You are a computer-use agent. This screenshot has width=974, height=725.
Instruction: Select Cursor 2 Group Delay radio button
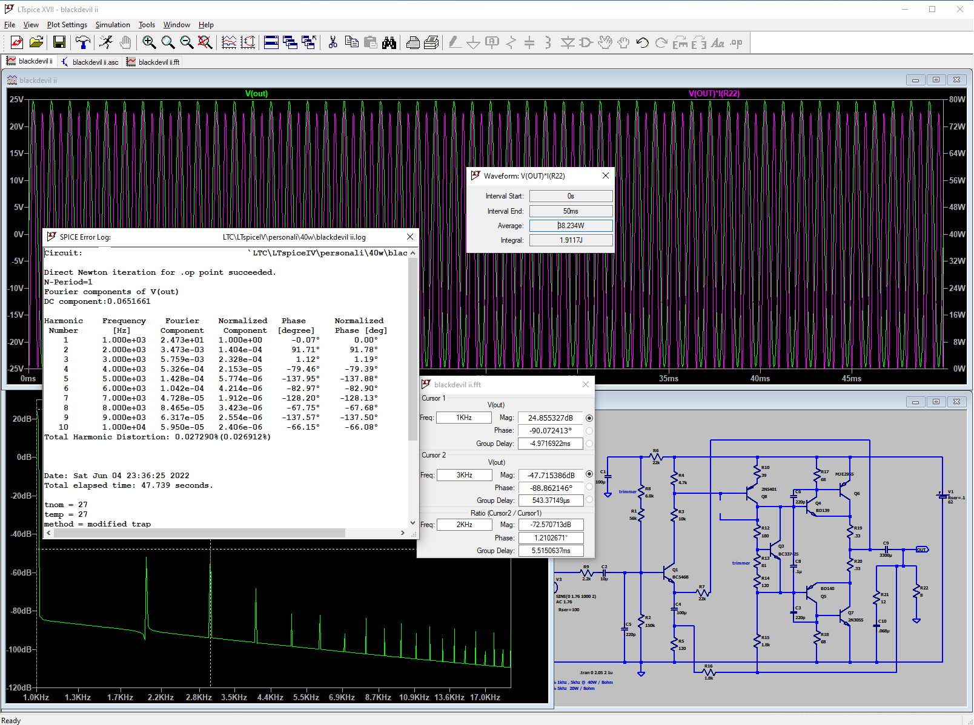pyautogui.click(x=589, y=500)
